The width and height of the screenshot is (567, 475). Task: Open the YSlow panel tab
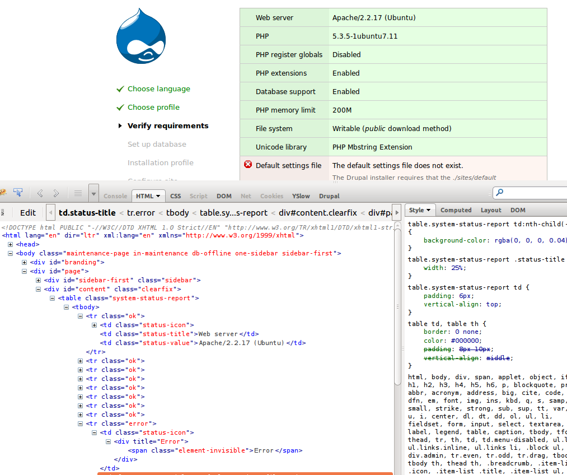[301, 196]
